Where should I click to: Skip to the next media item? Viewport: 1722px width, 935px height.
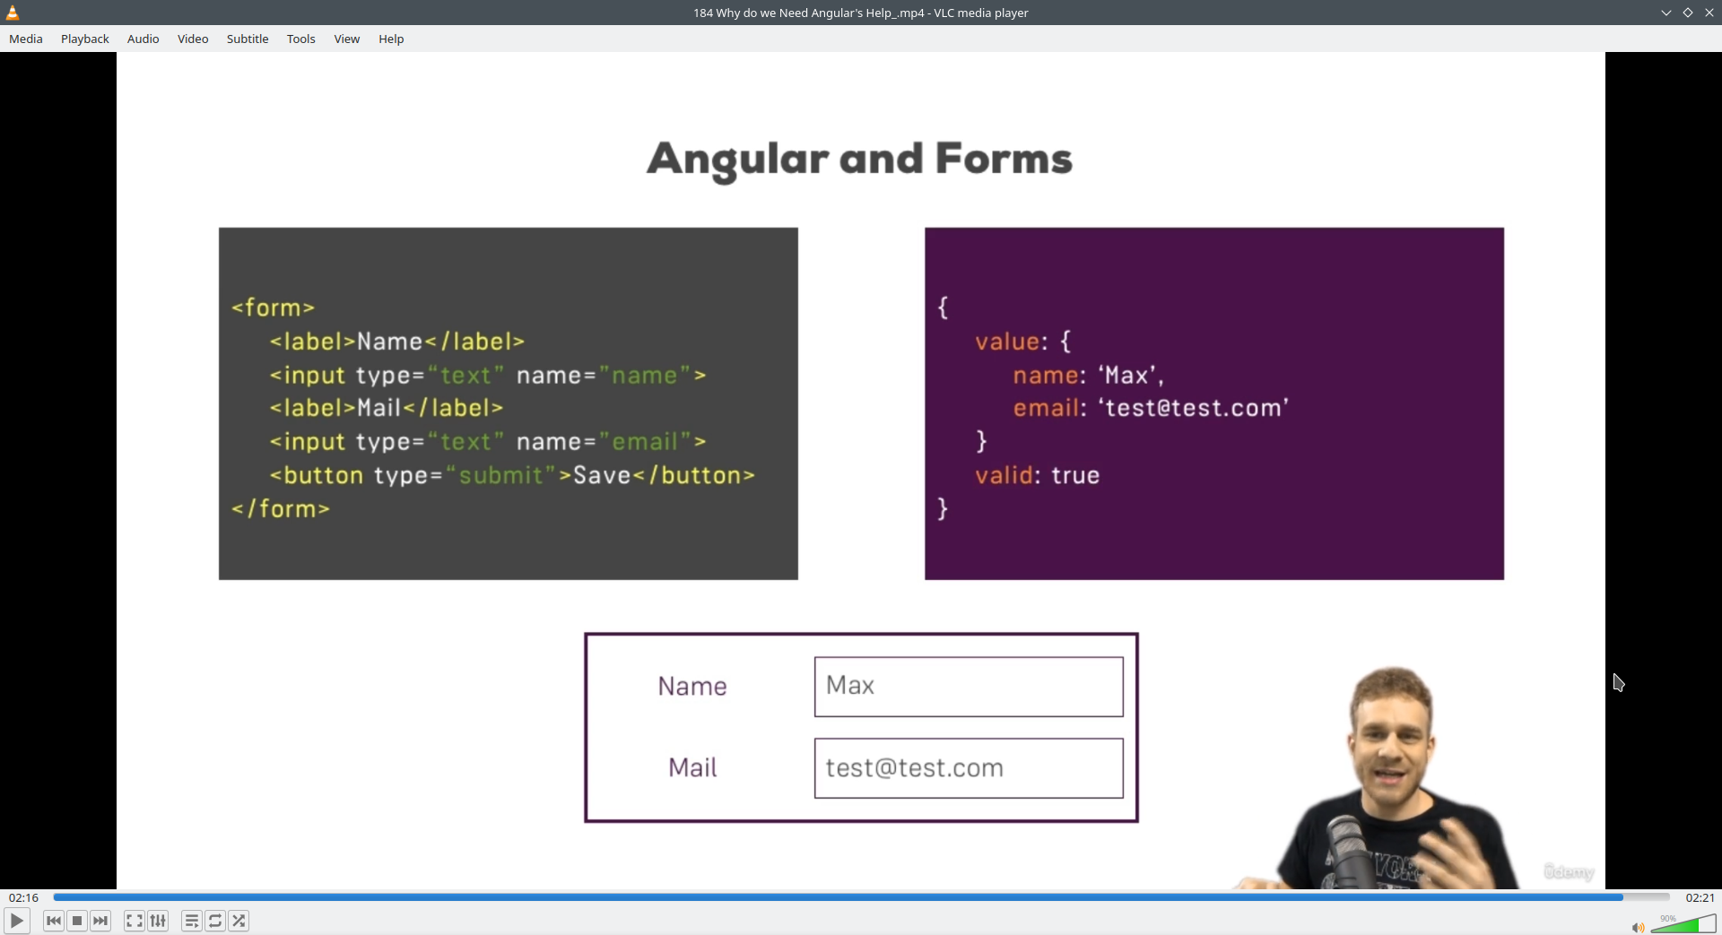tap(101, 921)
